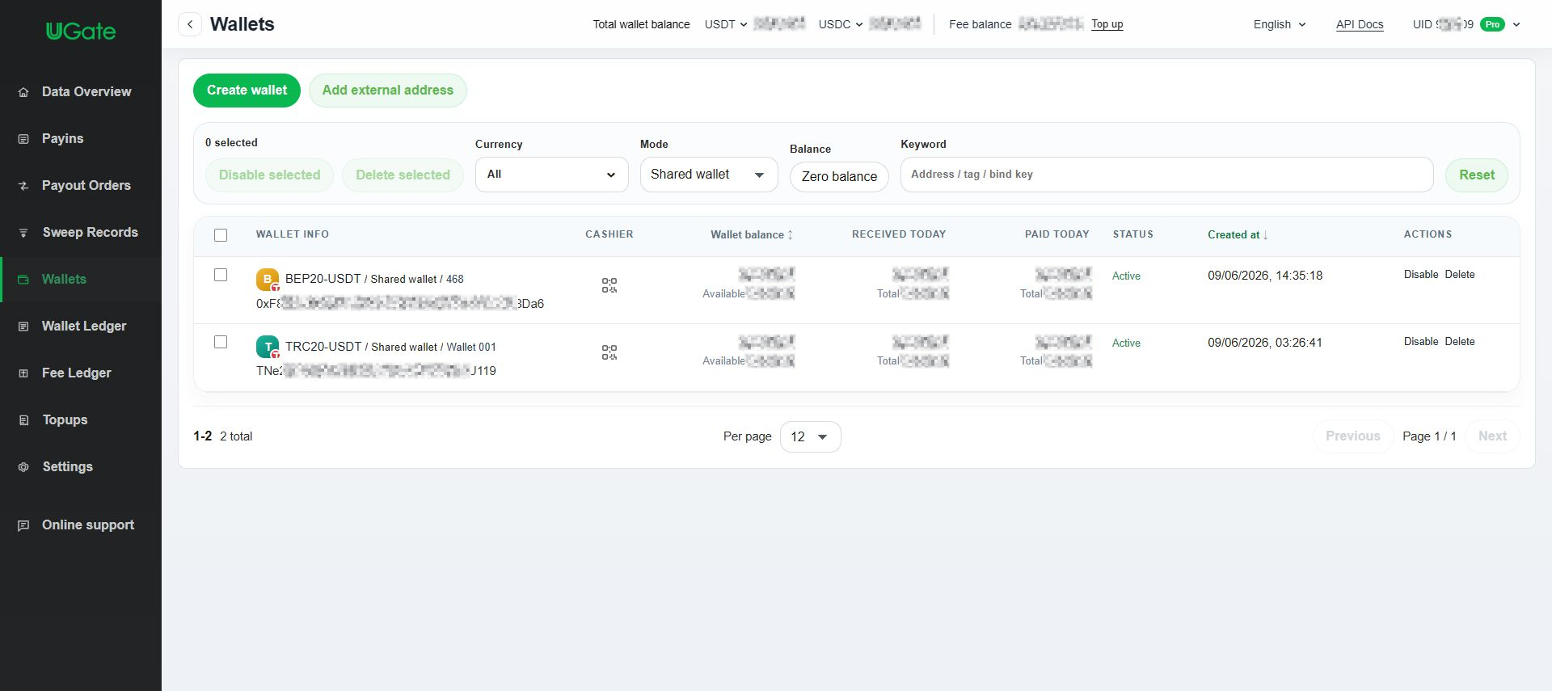Follow the Top up link

[x=1107, y=24]
